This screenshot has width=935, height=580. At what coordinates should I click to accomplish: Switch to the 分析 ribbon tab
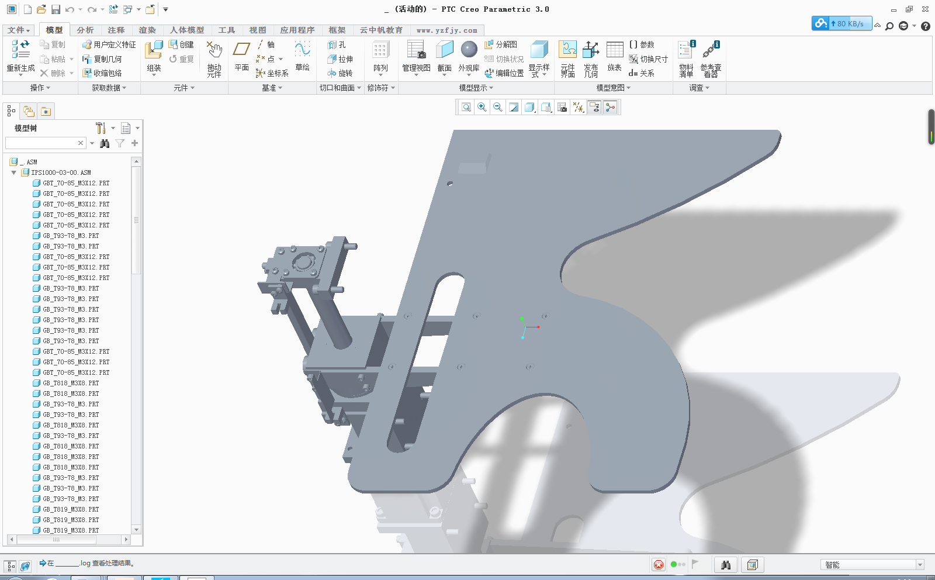click(x=85, y=30)
